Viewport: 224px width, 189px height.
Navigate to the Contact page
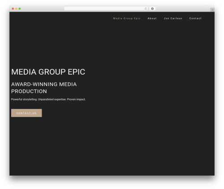(195, 18)
